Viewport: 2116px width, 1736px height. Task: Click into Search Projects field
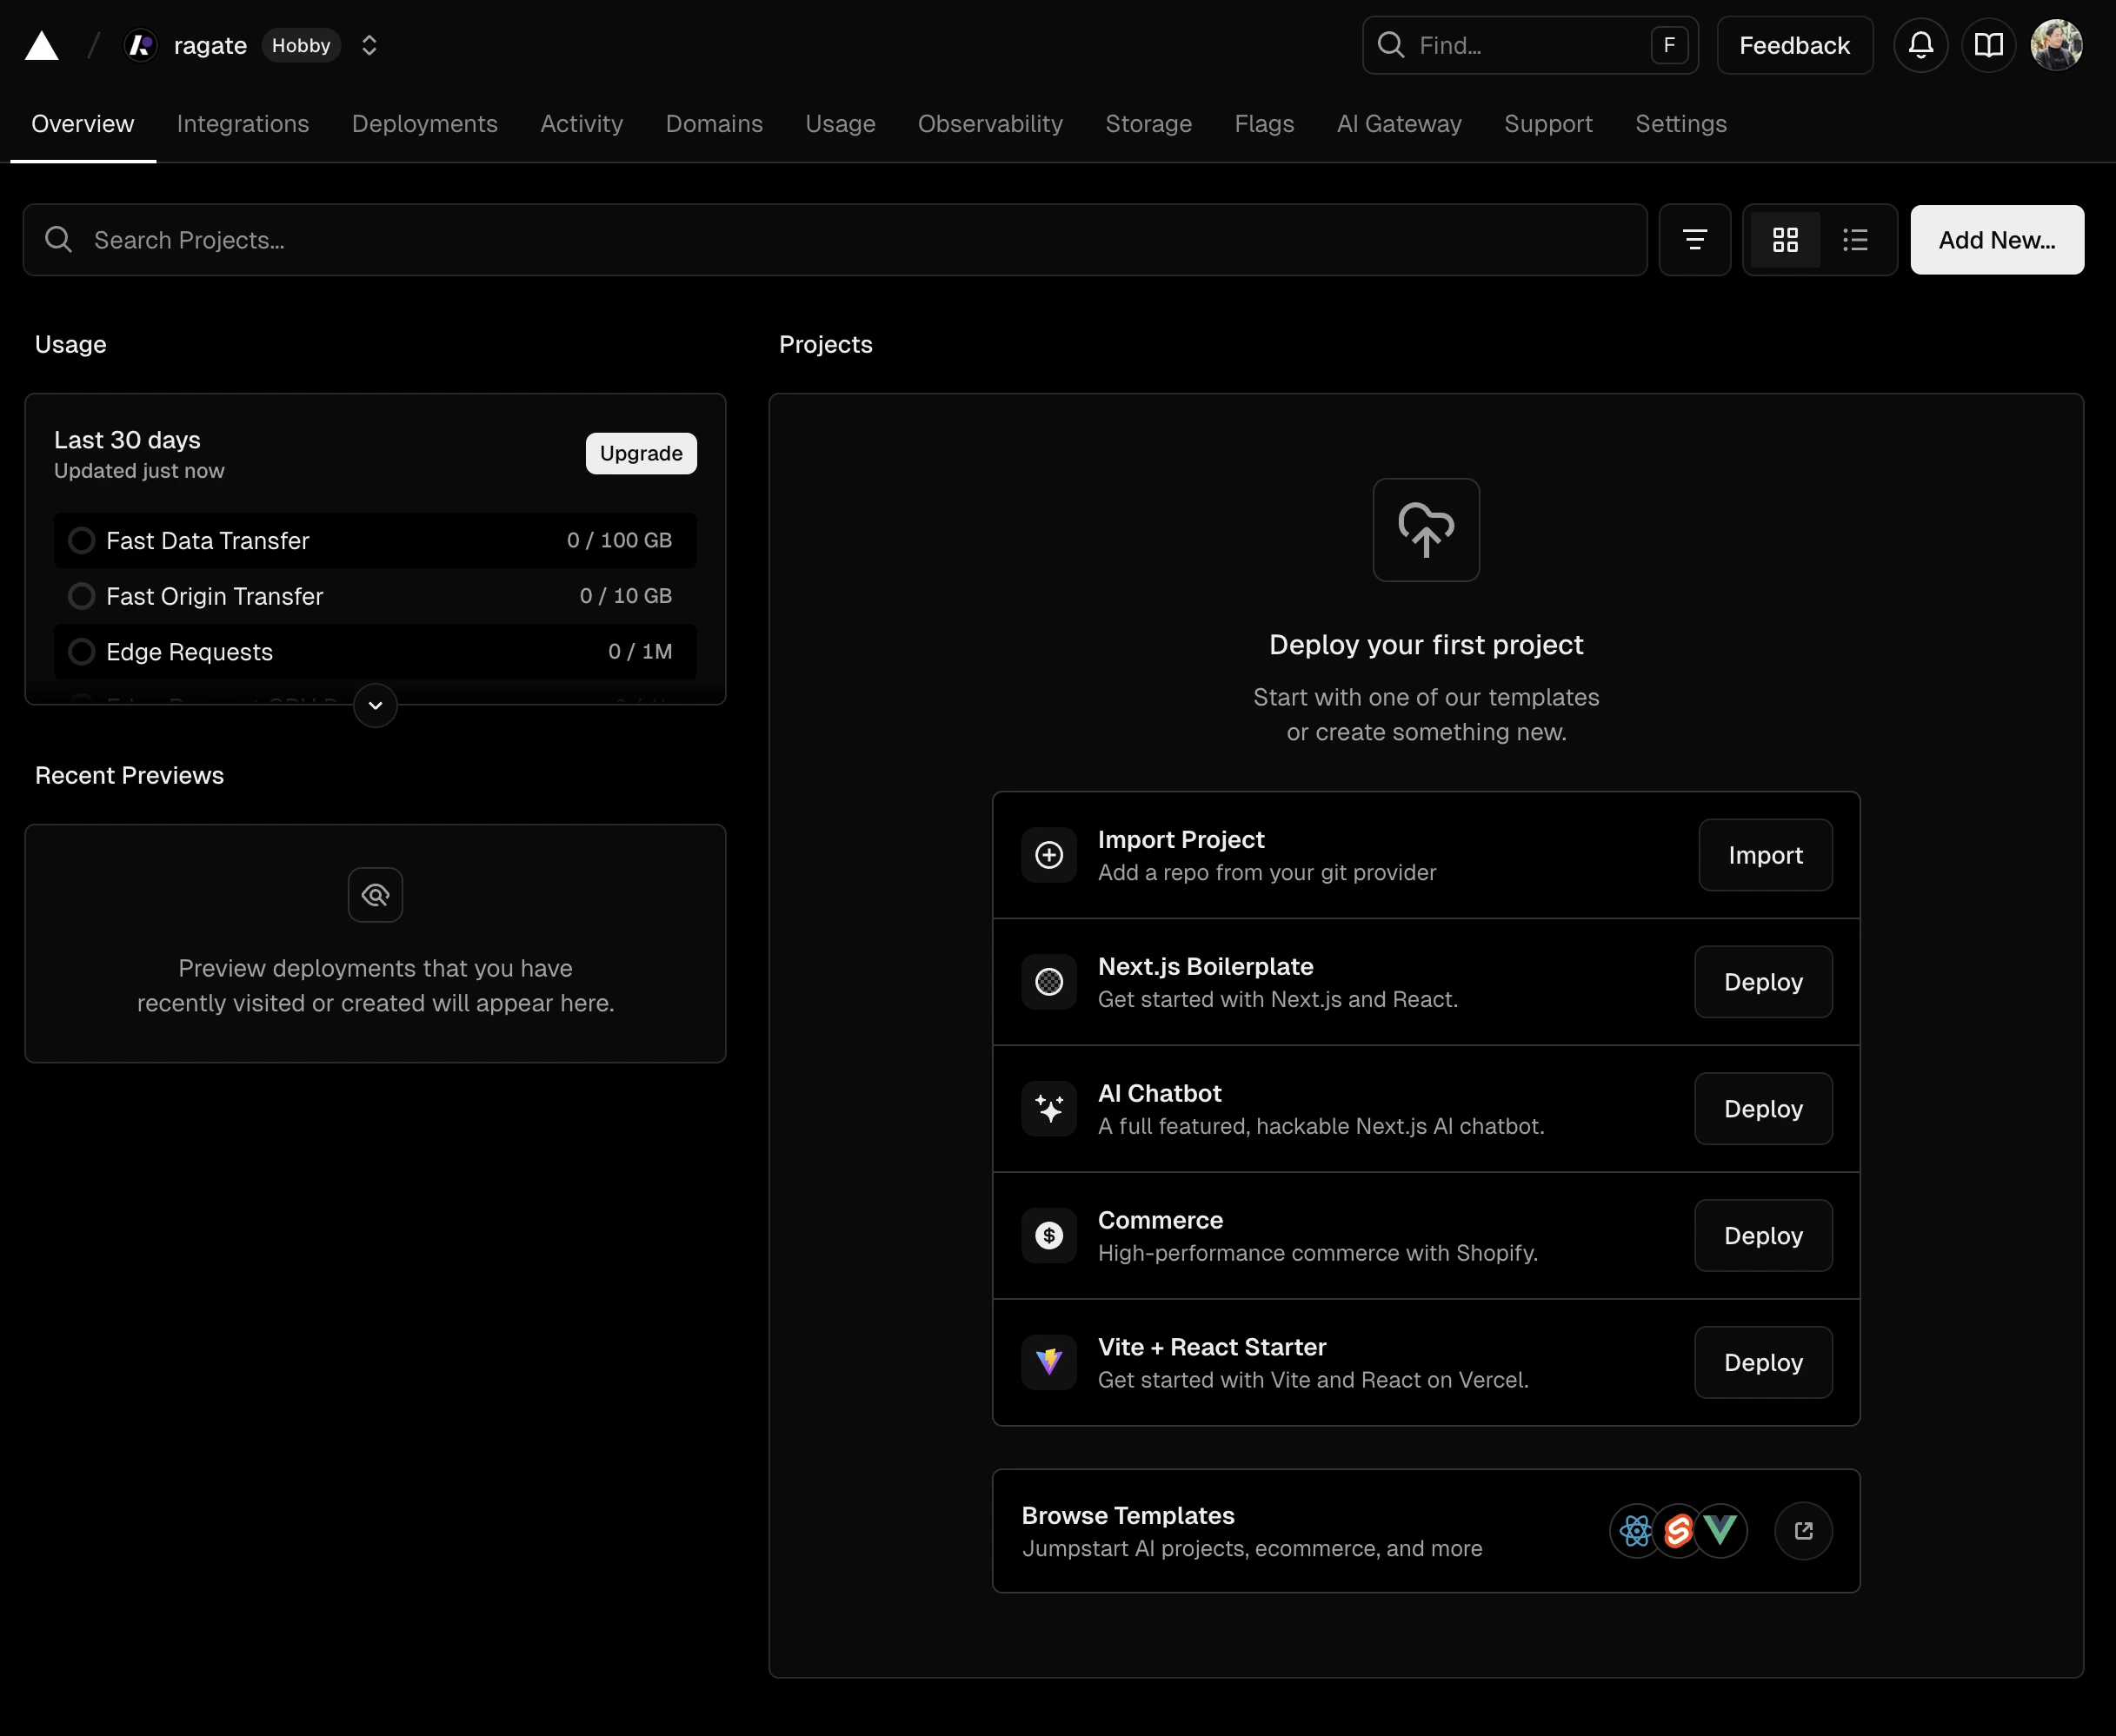click(x=835, y=240)
